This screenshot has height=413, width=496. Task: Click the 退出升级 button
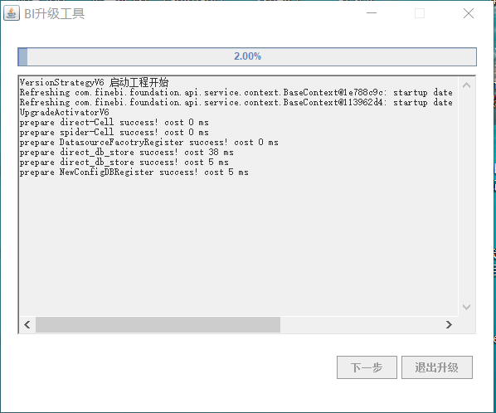[437, 367]
